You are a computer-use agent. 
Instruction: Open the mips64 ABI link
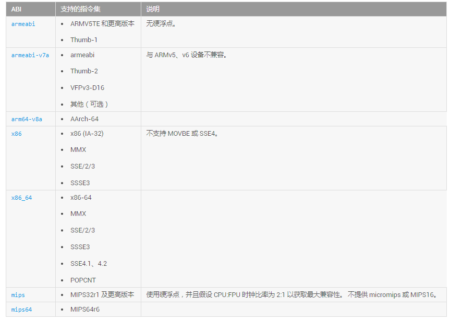21,310
